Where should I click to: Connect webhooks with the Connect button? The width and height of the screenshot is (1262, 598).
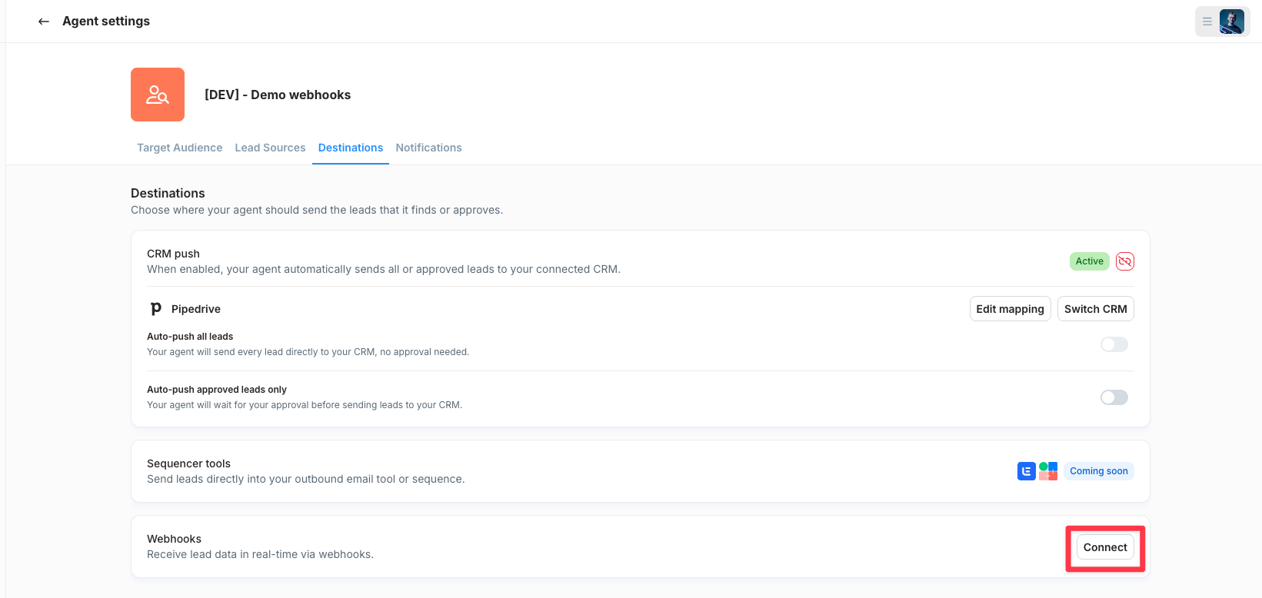click(1105, 547)
